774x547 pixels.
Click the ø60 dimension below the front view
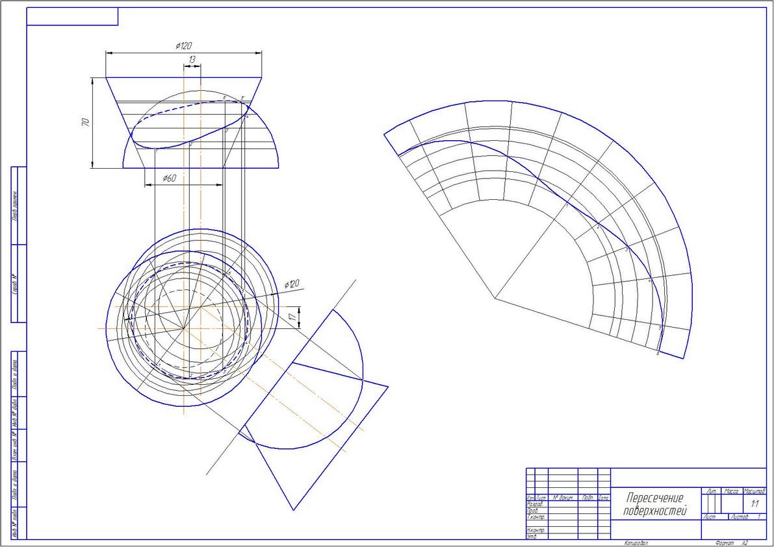tap(169, 178)
